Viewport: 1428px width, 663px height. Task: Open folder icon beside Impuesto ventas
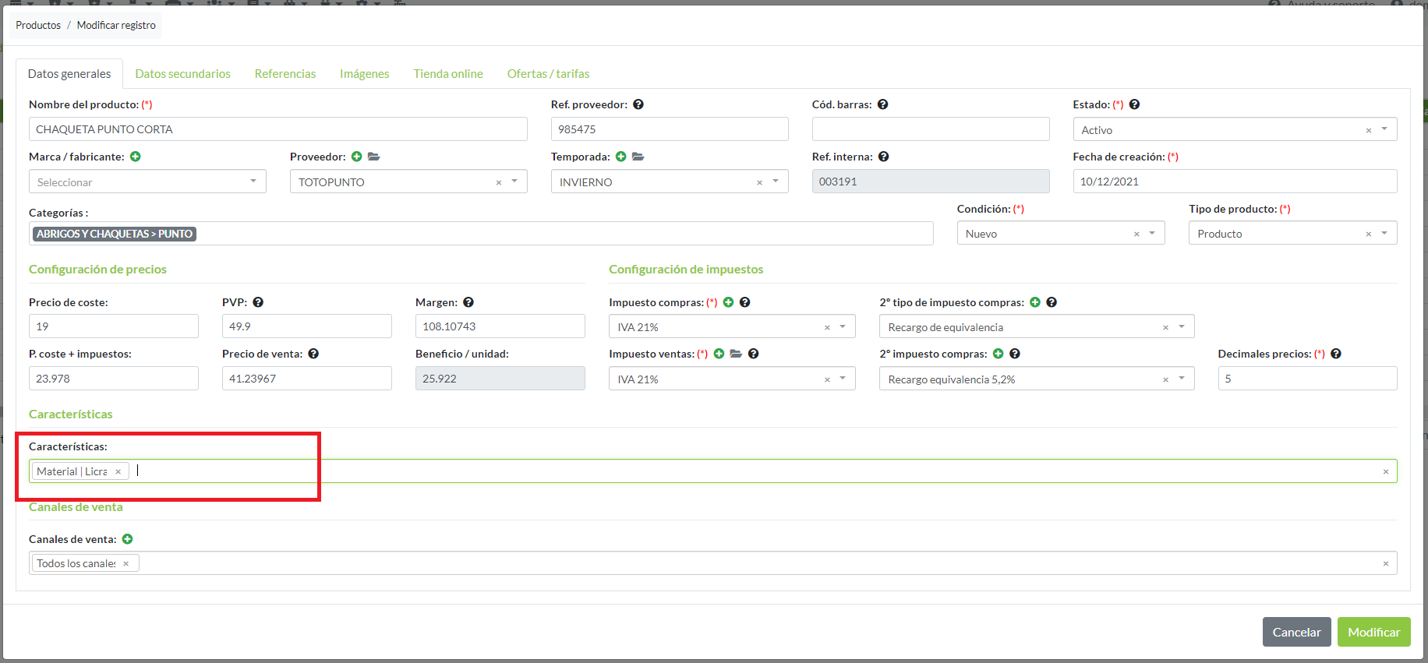[x=736, y=354]
